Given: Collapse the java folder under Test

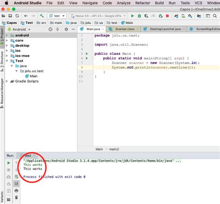Looking at the screenshot, I should (x=12, y=66).
